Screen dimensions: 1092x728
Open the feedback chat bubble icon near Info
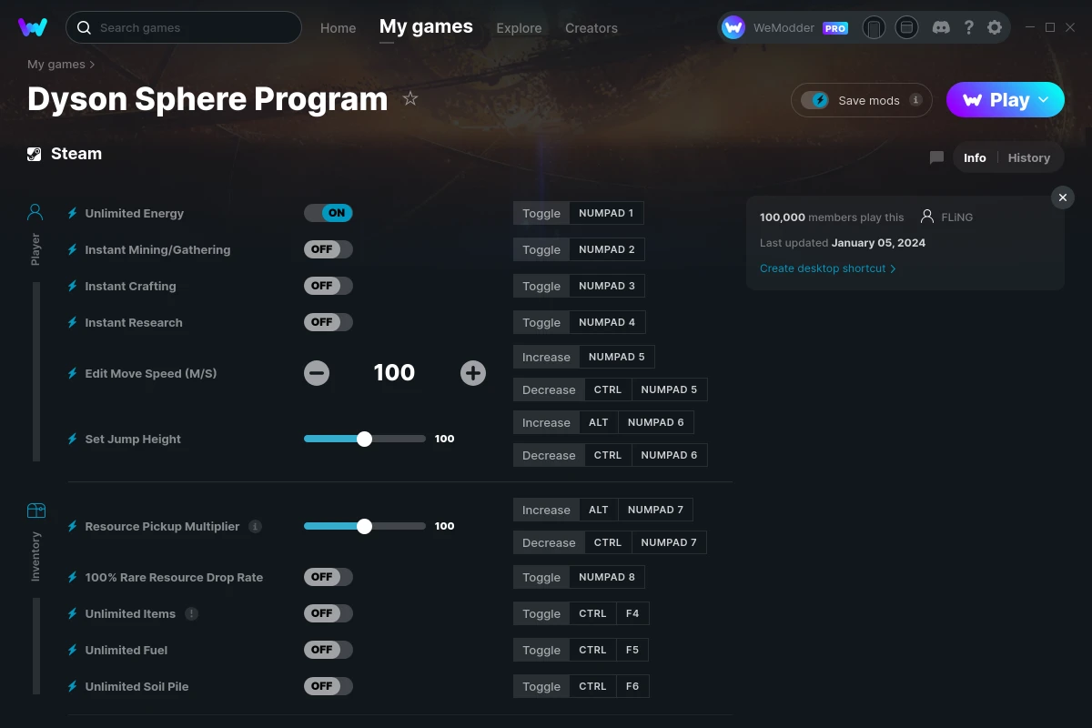pos(936,157)
